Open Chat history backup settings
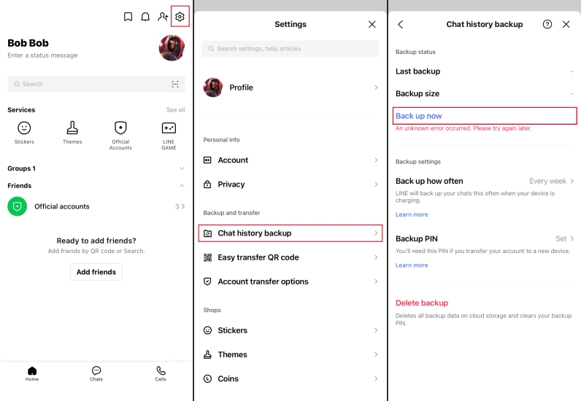The height and width of the screenshot is (401, 581). point(290,233)
